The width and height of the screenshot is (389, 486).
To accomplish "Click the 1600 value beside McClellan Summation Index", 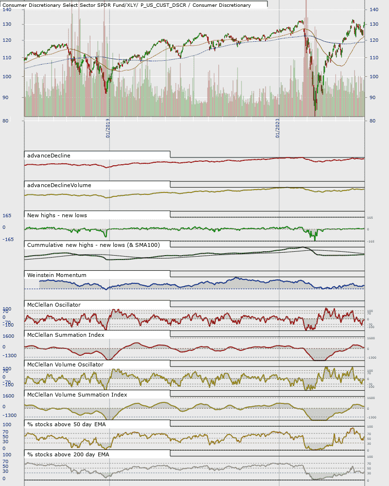I will tap(8, 336).
